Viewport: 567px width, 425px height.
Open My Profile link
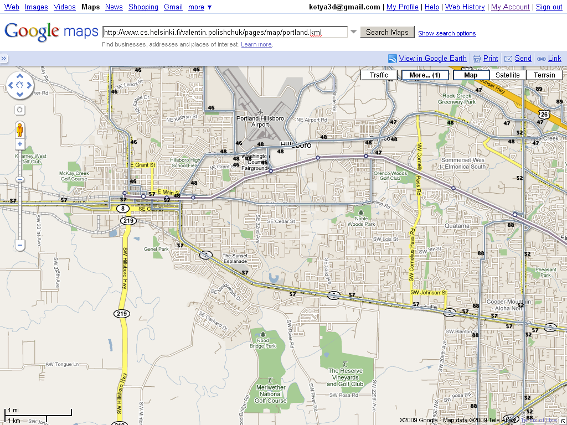[403, 7]
